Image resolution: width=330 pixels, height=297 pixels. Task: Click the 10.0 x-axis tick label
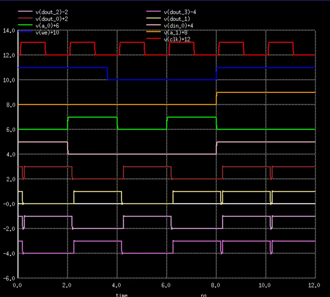pos(264,285)
